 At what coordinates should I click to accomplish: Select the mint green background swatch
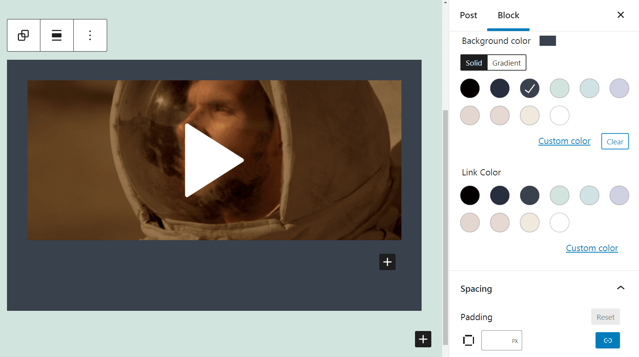click(559, 88)
